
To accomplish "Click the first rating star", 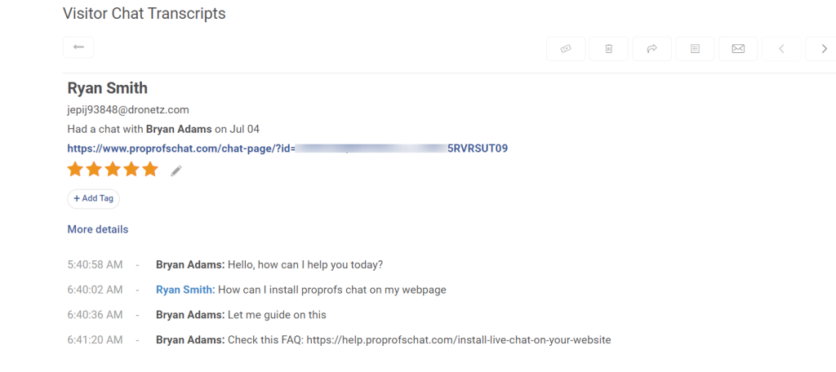I will 76,170.
